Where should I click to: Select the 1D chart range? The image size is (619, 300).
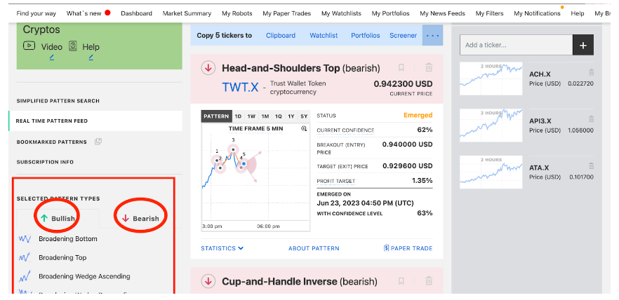(x=238, y=116)
